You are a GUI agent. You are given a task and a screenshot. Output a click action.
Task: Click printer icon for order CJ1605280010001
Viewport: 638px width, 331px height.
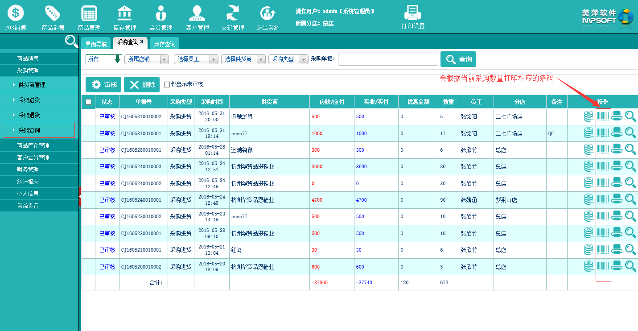coord(617,149)
